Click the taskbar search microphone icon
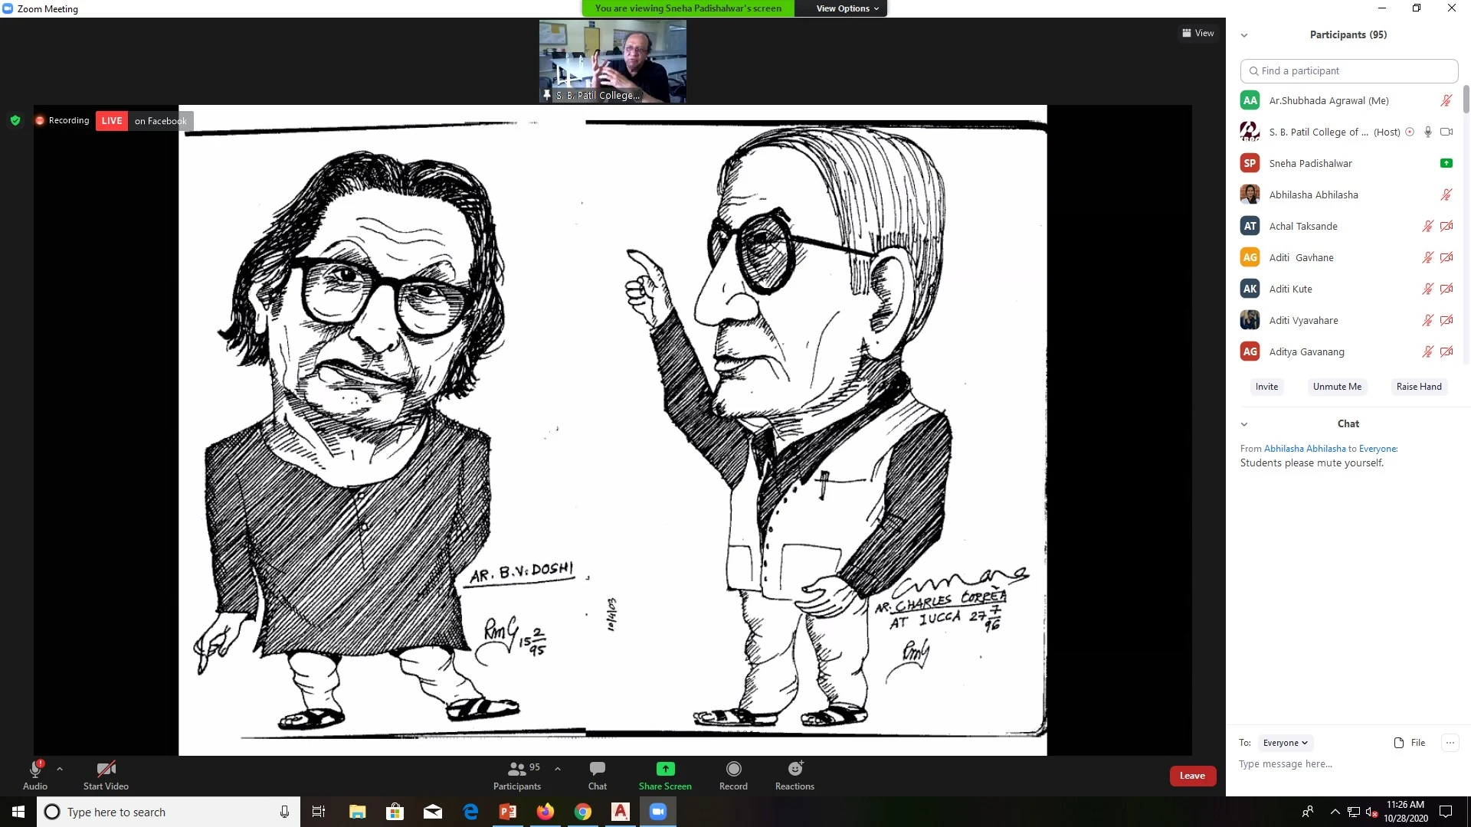 pyautogui.click(x=285, y=812)
